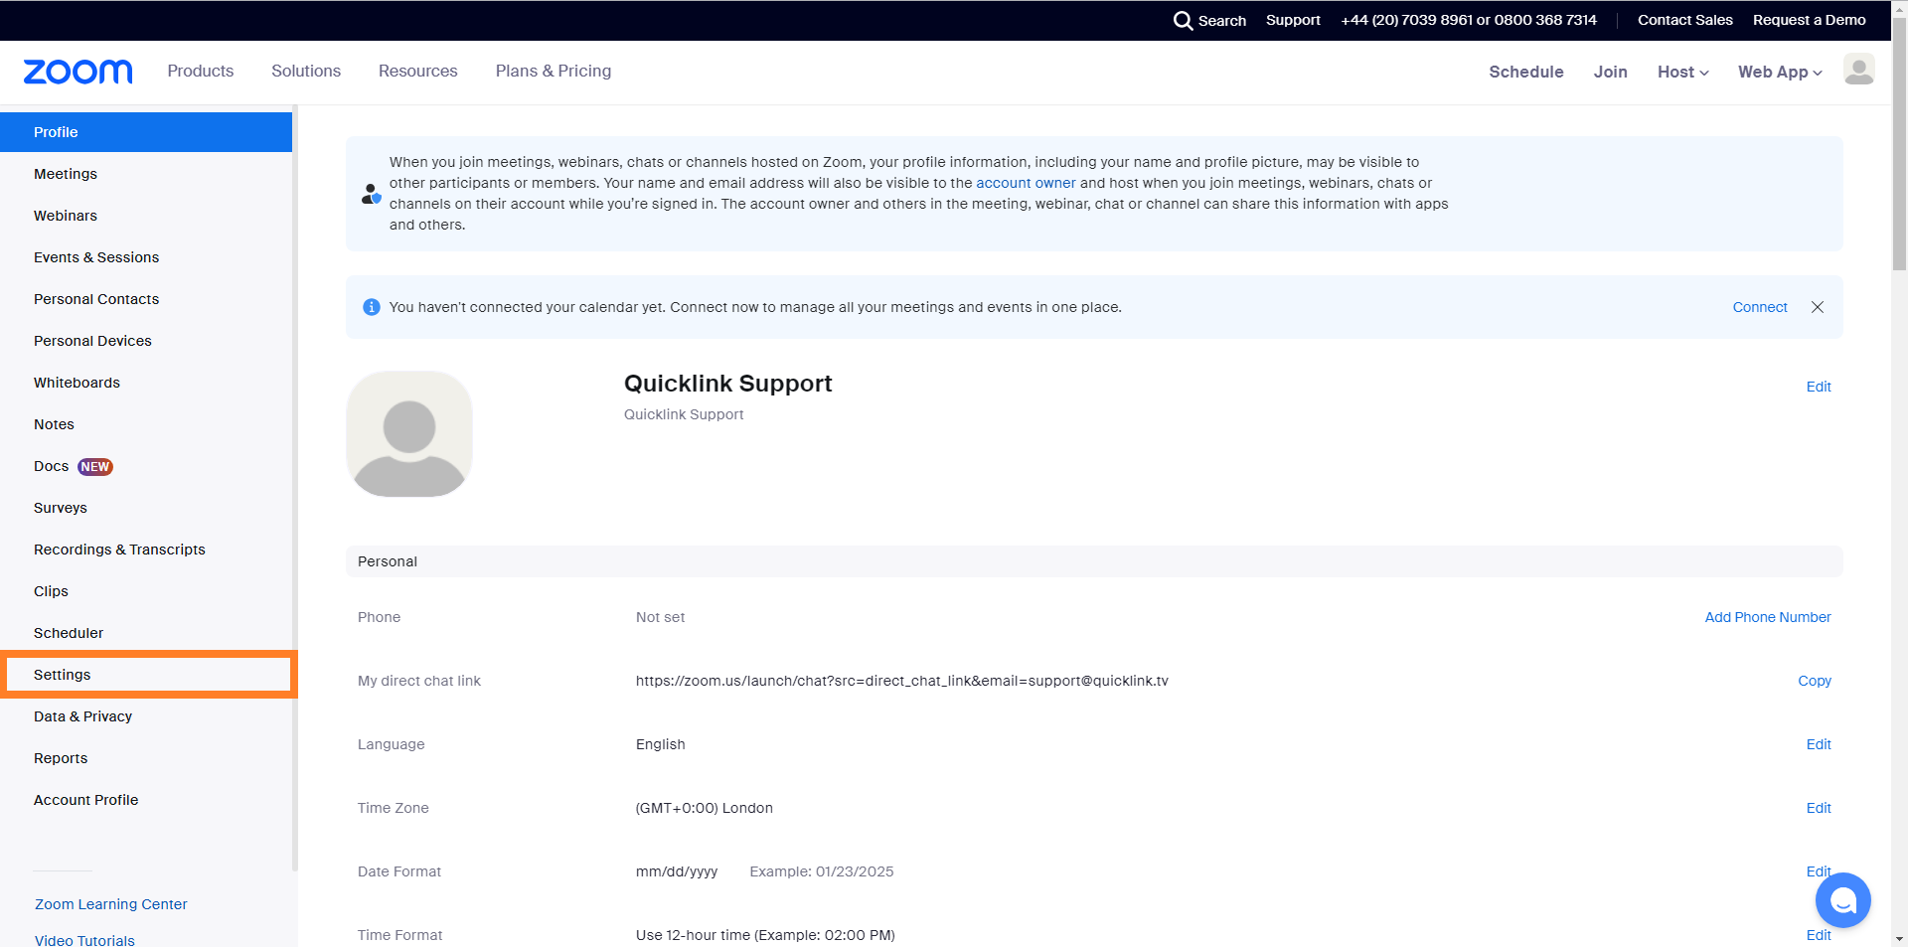
Task: Open Meetings in the sidebar
Action: [146, 174]
